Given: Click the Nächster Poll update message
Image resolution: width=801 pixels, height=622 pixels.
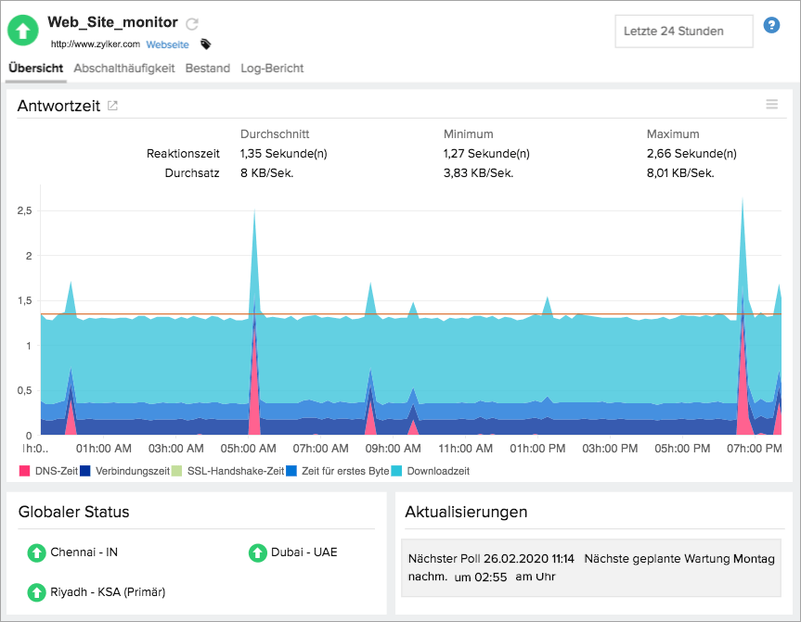Looking at the screenshot, I should pos(591,568).
